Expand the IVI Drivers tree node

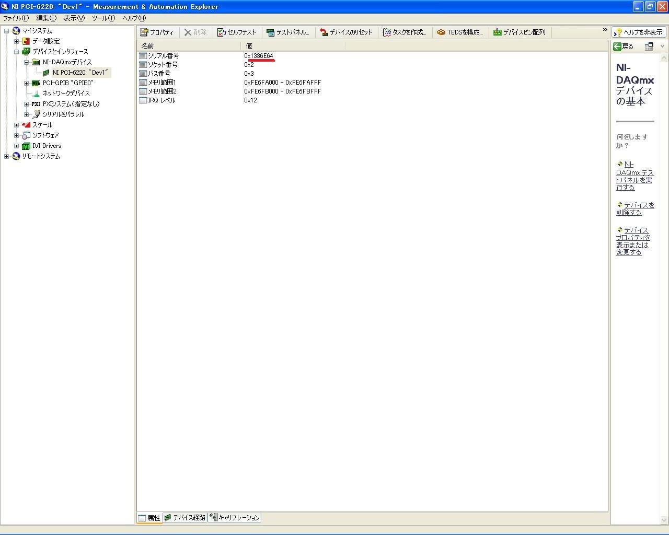pos(16,146)
